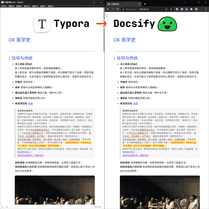Open the Not secure site info chip
Screen dimensions: 209x209
pos(130,9)
